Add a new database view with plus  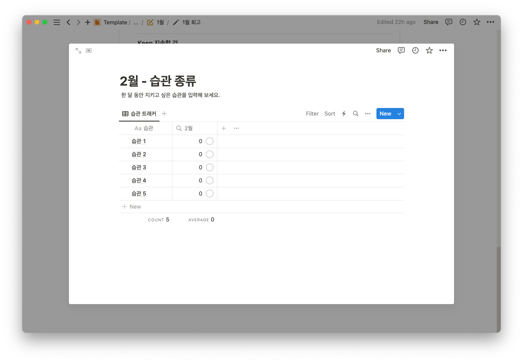tap(164, 114)
